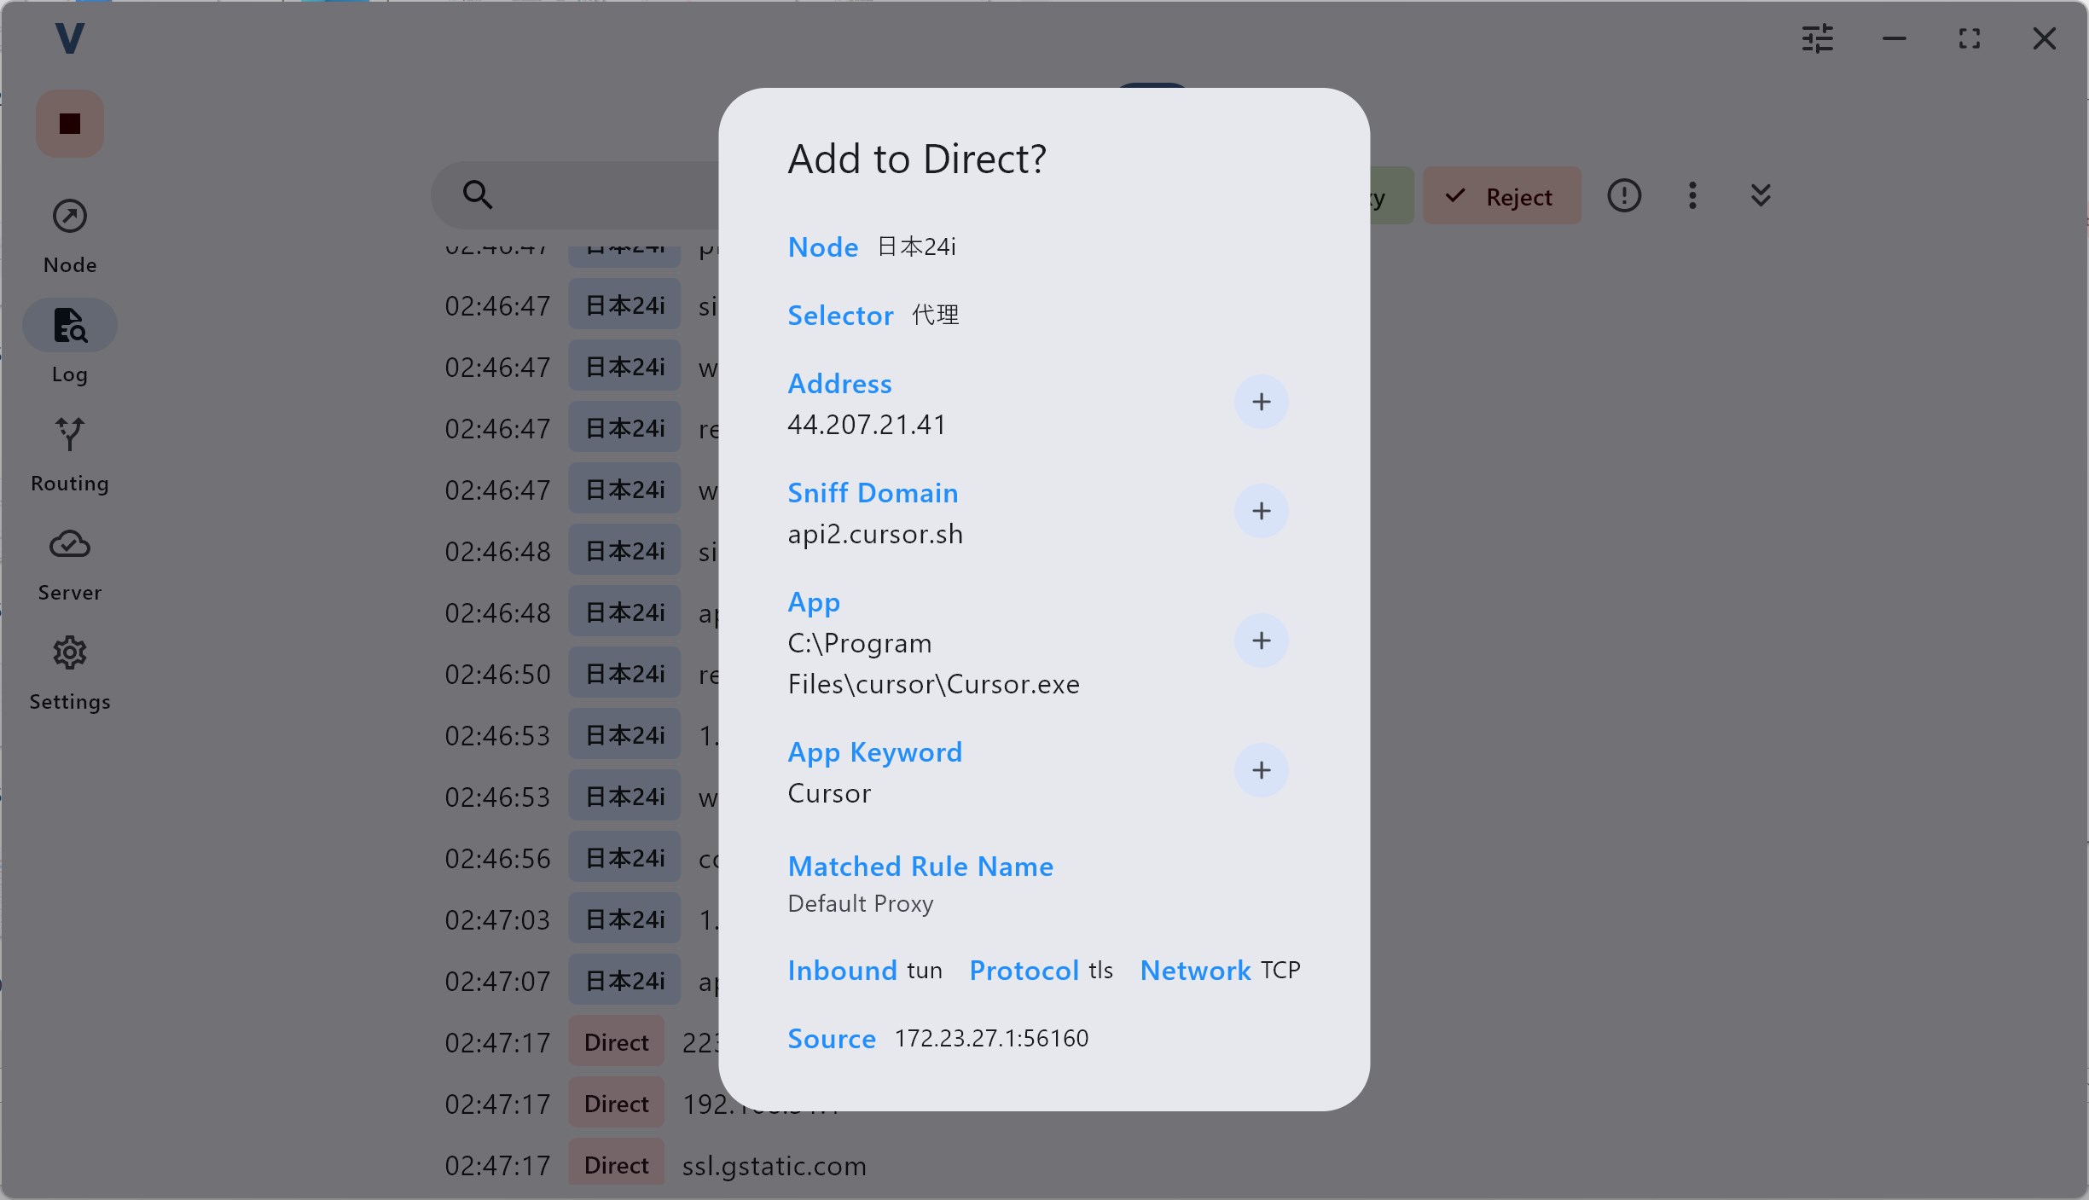The height and width of the screenshot is (1200, 2089).
Task: Add App Keyword Cursor with plus button
Action: point(1261,770)
